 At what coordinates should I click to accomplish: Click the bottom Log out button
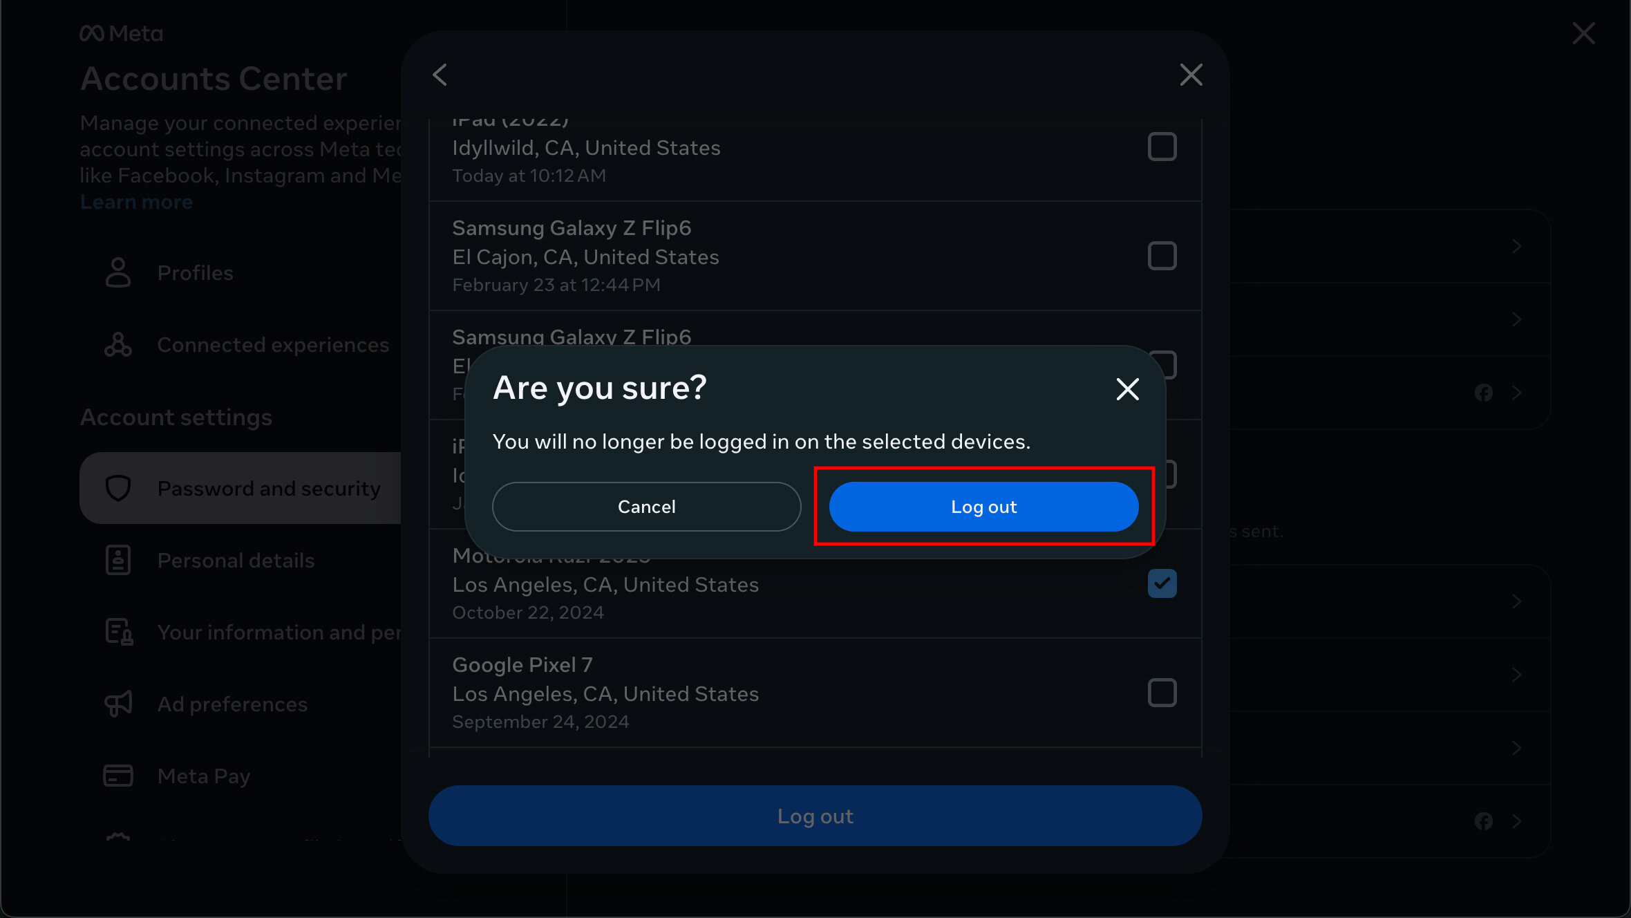pos(815,816)
